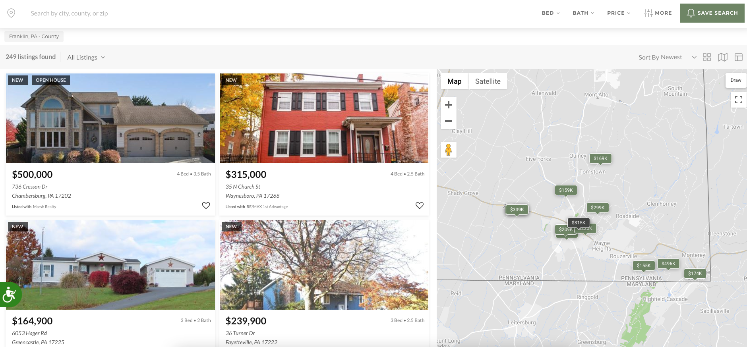Screen dimensions: 747x347
Task: Select the Street View pegman icon
Action: point(449,150)
